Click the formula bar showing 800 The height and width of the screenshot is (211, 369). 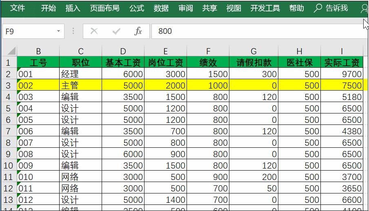[260, 31]
